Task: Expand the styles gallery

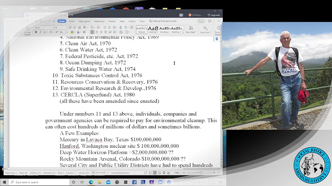Action: 183,32
